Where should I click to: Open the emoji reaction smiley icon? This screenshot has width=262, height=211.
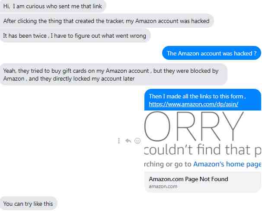tap(137, 141)
